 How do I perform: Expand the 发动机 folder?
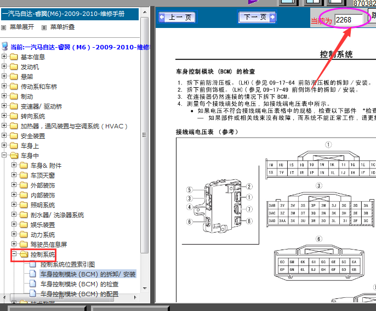click(x=4, y=66)
